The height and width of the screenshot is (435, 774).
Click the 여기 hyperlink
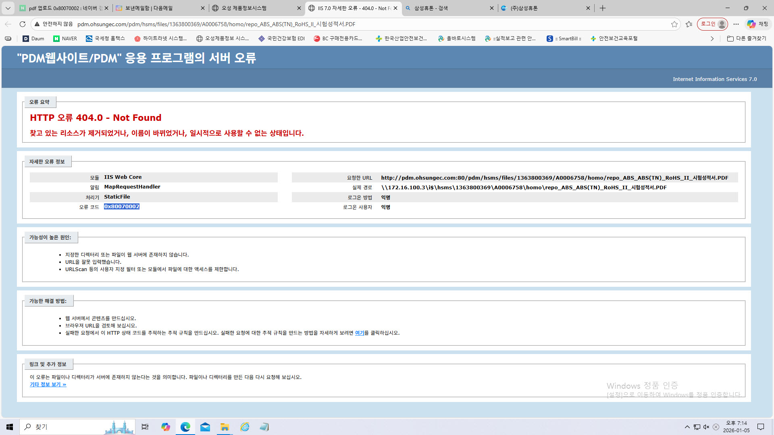tap(359, 333)
